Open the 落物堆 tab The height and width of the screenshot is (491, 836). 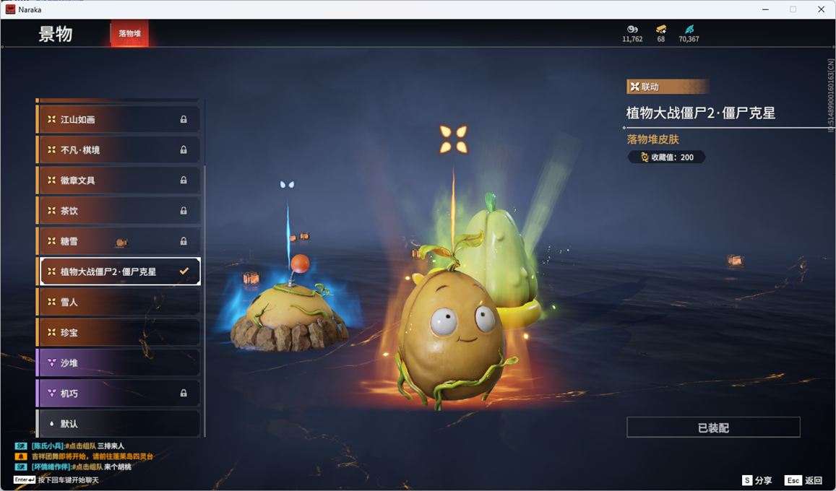[129, 33]
